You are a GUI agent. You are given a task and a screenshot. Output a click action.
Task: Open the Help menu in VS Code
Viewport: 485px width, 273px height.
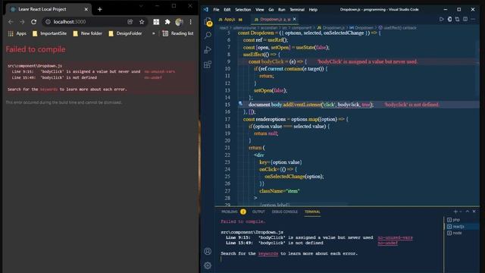pos(313,10)
